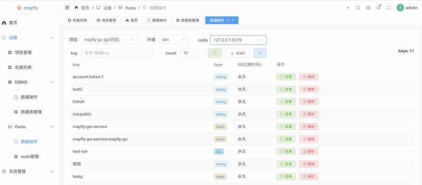Click the admin user avatar
Viewport: 422px width, 185px height.
(x=400, y=8)
